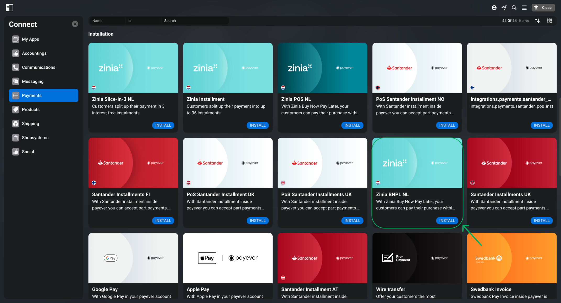Click the Zinia Installment title
The width and height of the screenshot is (561, 303).
[x=206, y=99]
